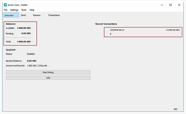Select the 2/4/2018 06:11 recent transaction
This screenshot has height=114, width=186.
coord(143,32)
